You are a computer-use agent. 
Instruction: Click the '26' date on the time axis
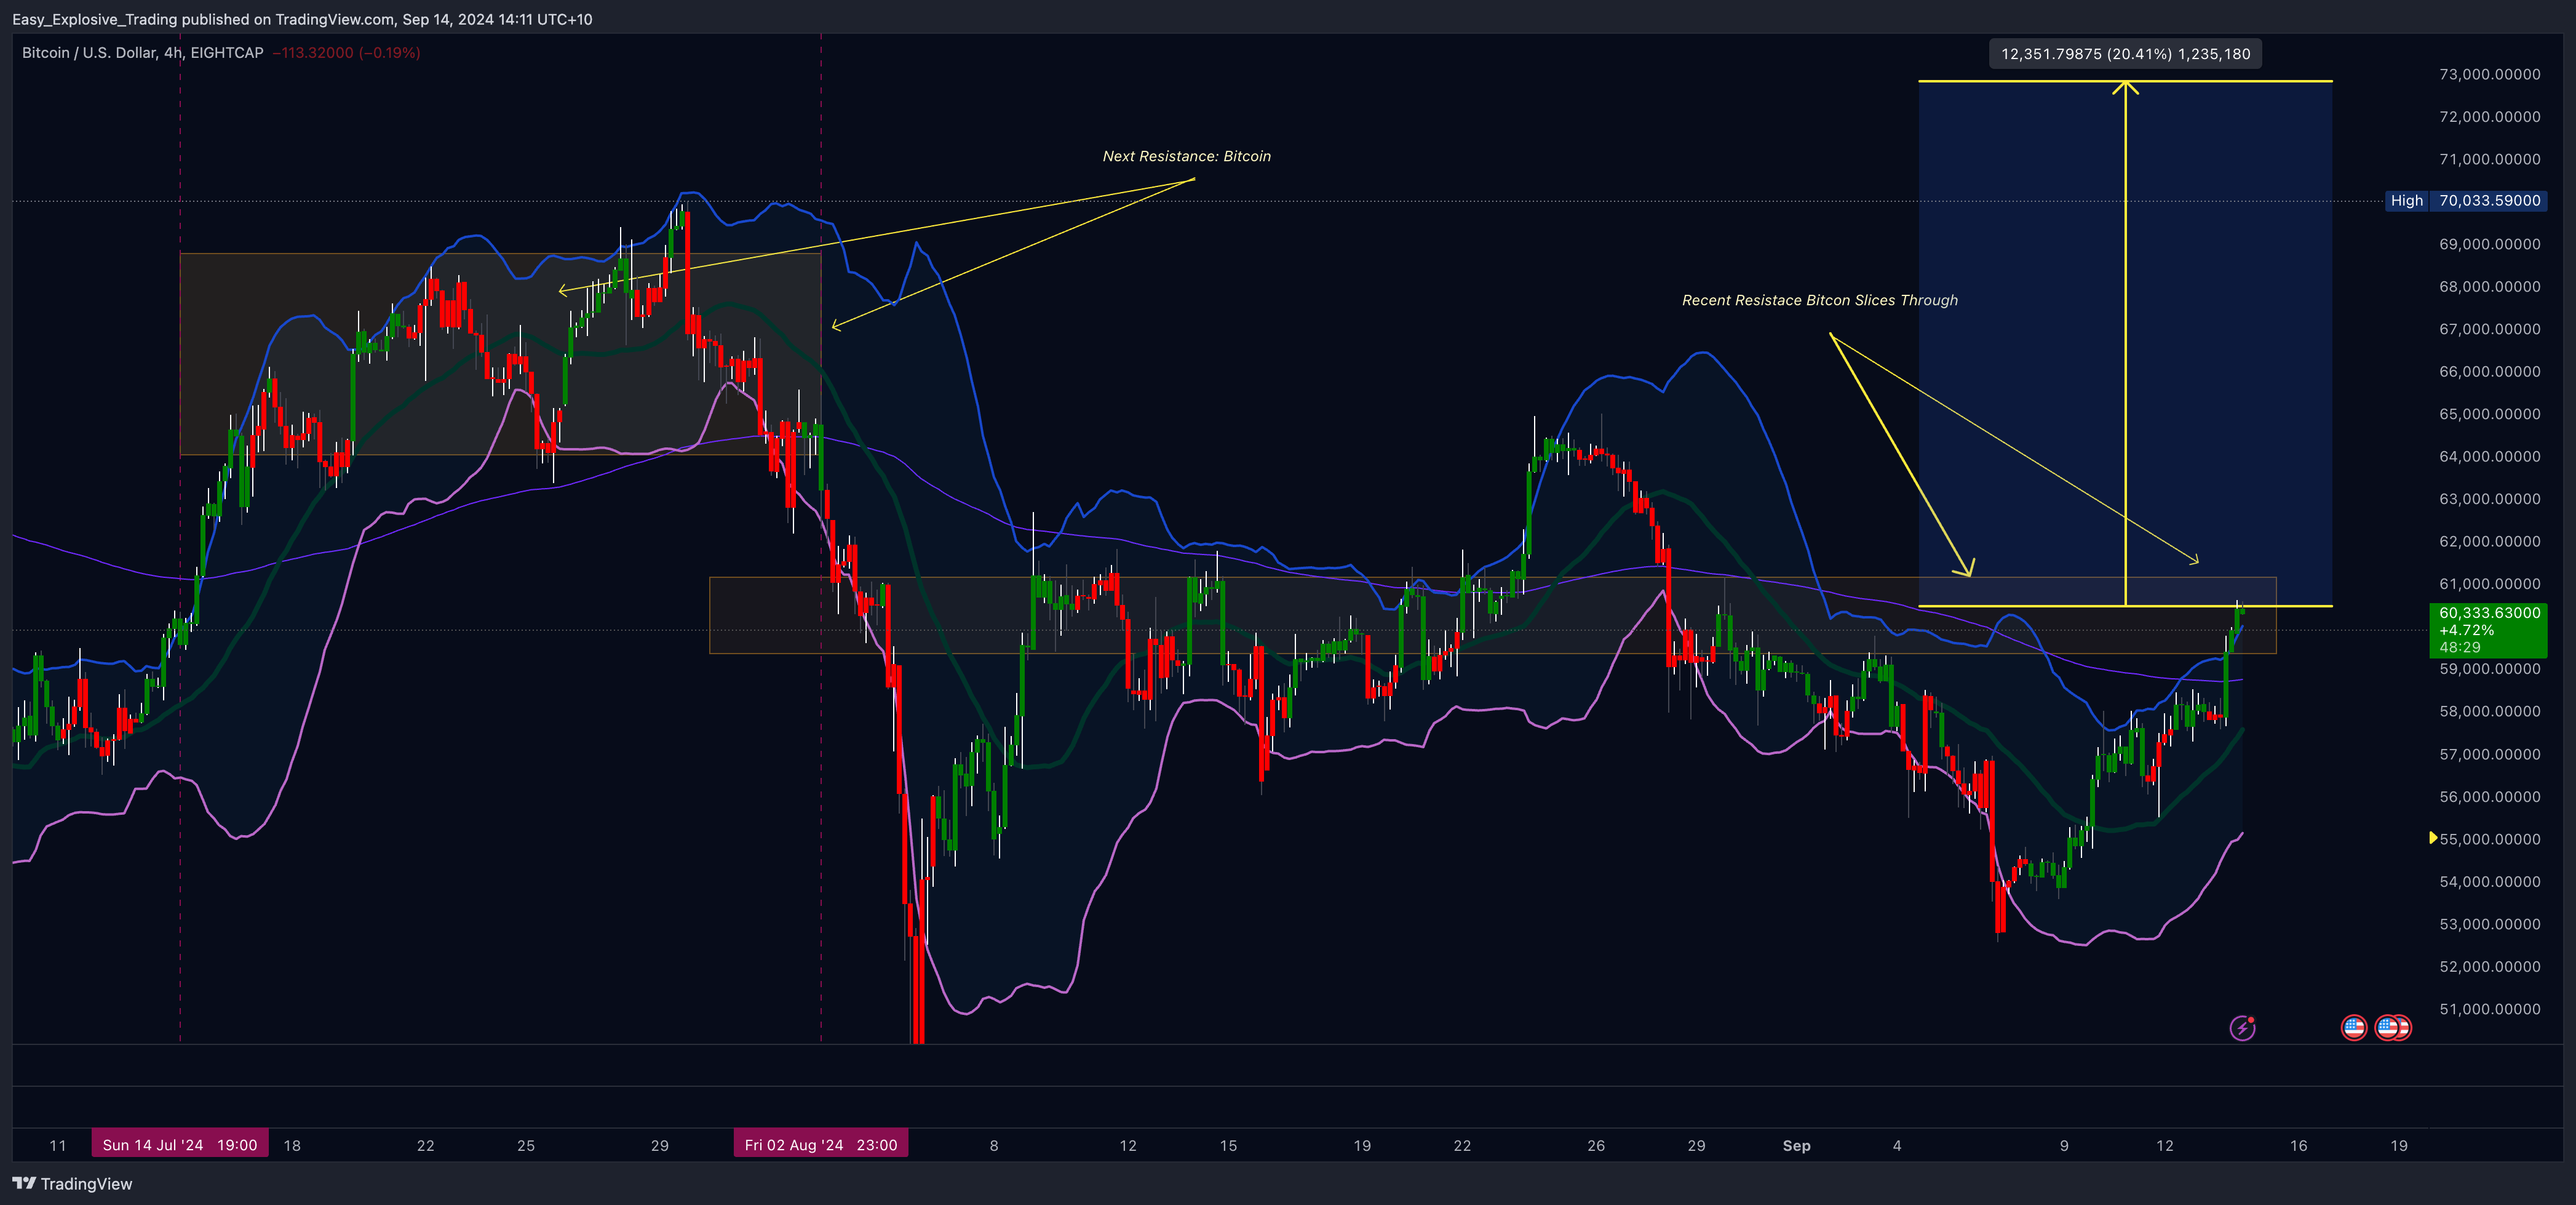(1596, 1146)
